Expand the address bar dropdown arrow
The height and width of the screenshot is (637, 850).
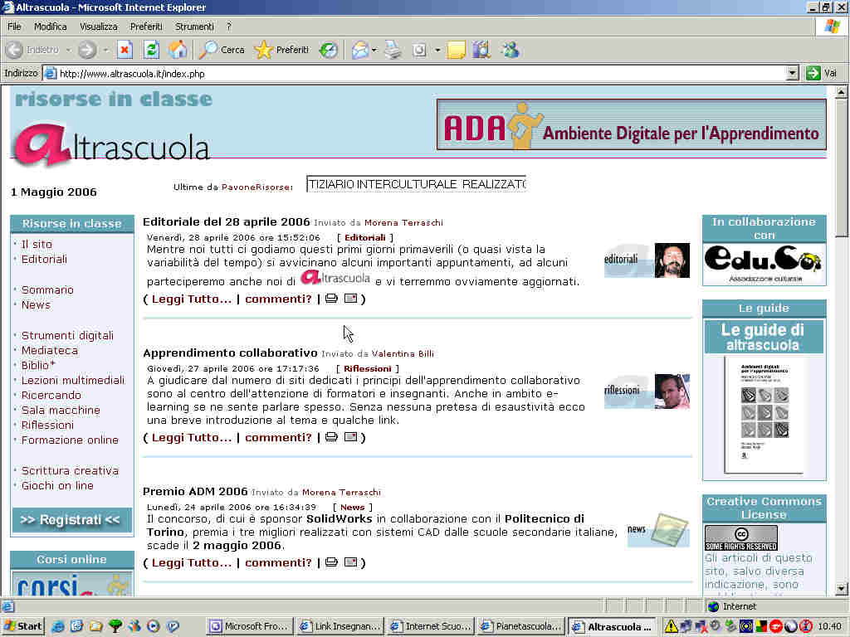click(x=792, y=73)
